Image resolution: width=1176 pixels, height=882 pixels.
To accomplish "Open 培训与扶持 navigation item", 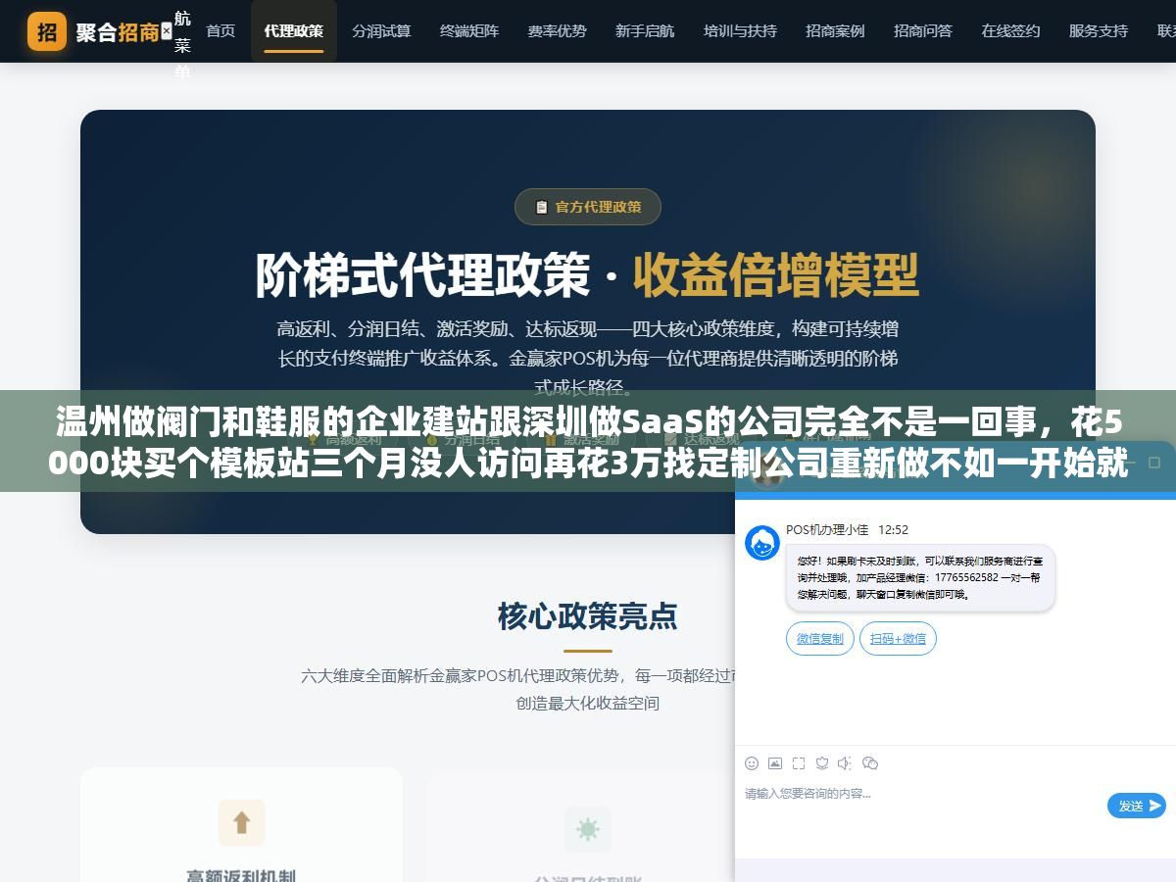I will click(740, 31).
